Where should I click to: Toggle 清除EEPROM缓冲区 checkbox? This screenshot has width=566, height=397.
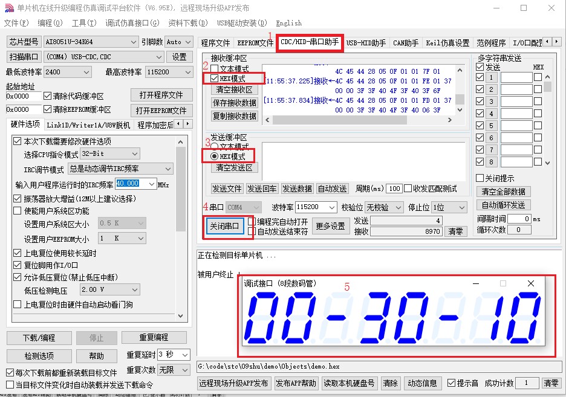tap(47, 109)
